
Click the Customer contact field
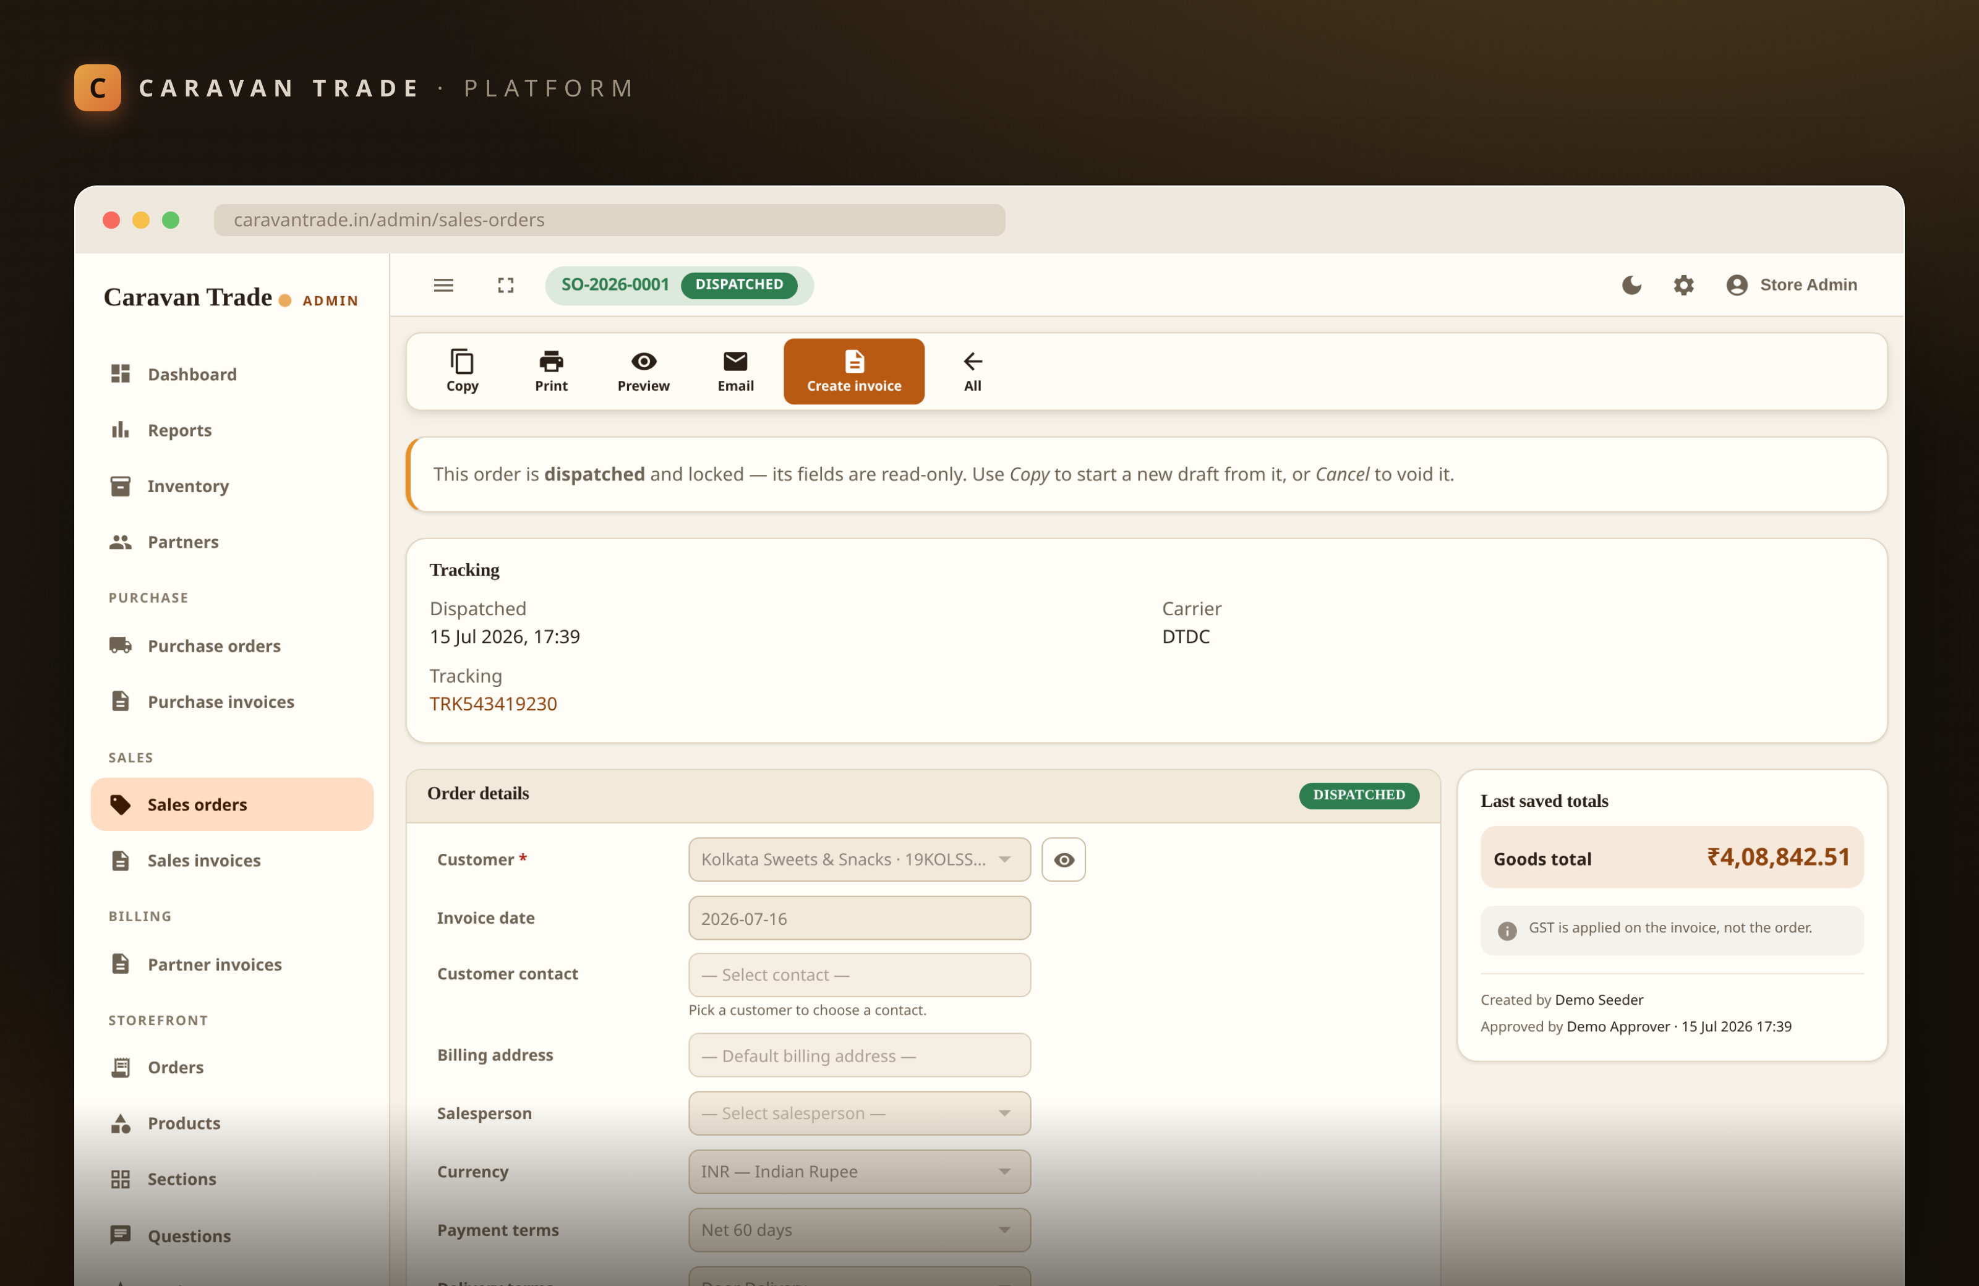859,974
